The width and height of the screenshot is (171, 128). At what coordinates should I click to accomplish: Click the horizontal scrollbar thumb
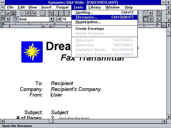click(x=51, y=121)
